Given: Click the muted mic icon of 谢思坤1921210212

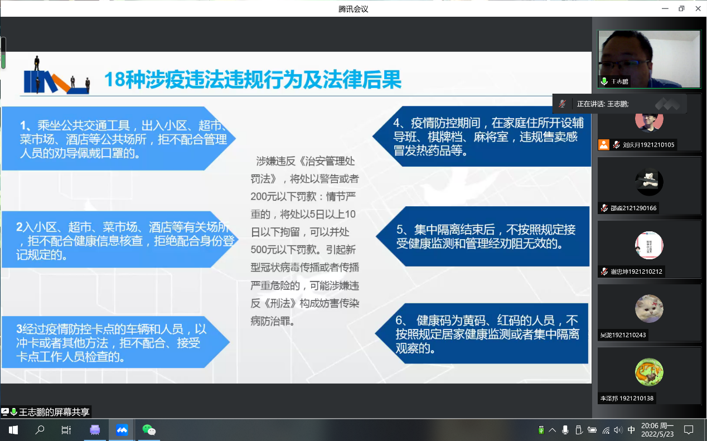Looking at the screenshot, I should [x=604, y=272].
